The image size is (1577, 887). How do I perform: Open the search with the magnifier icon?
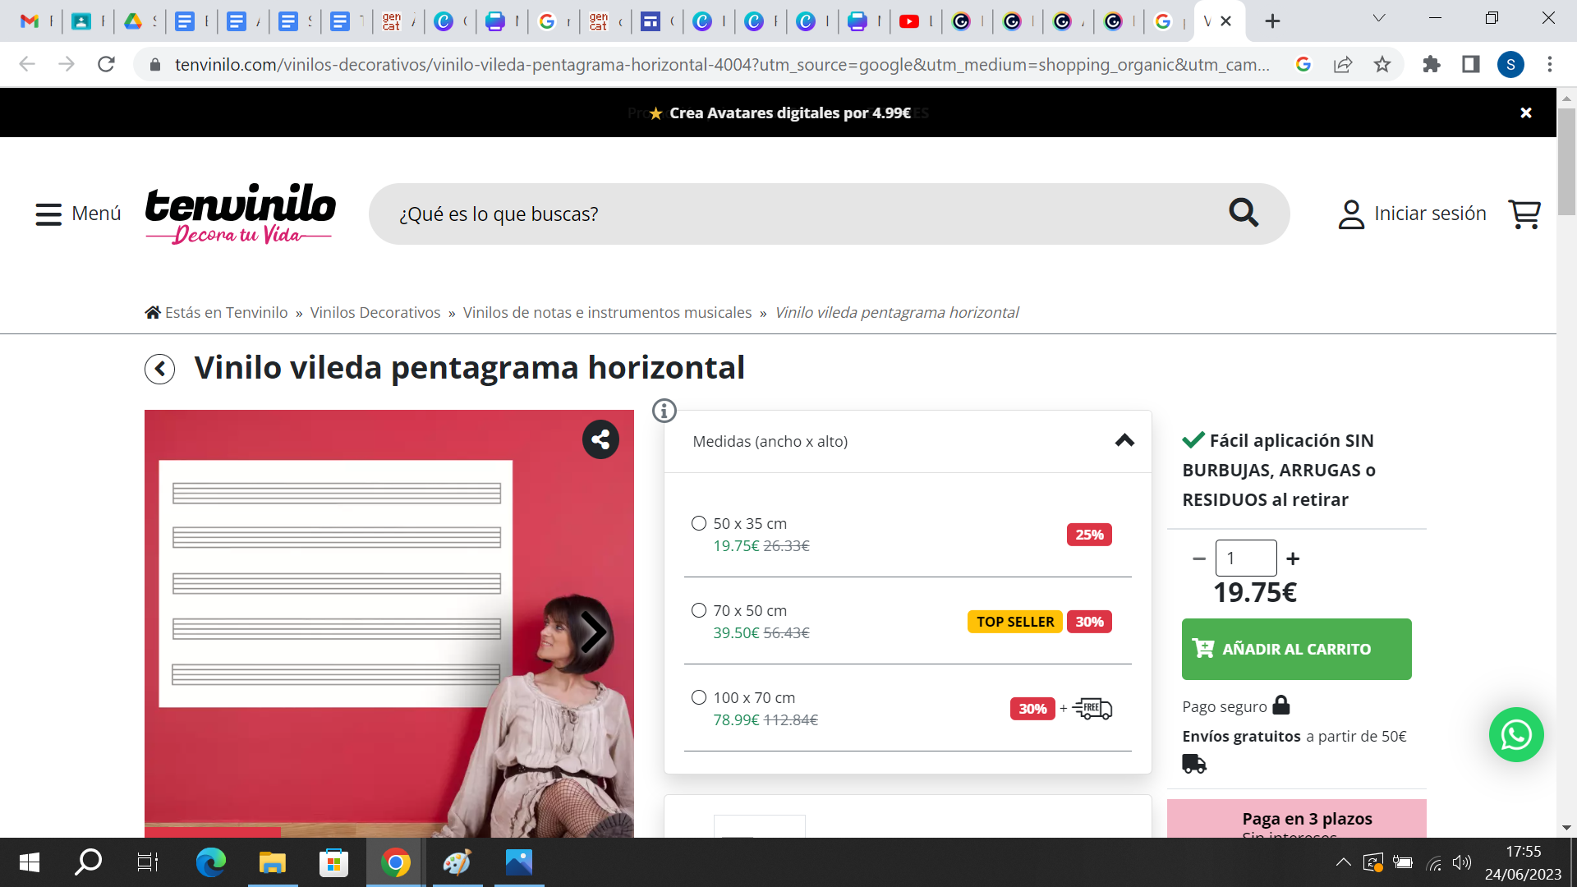pos(1243,213)
